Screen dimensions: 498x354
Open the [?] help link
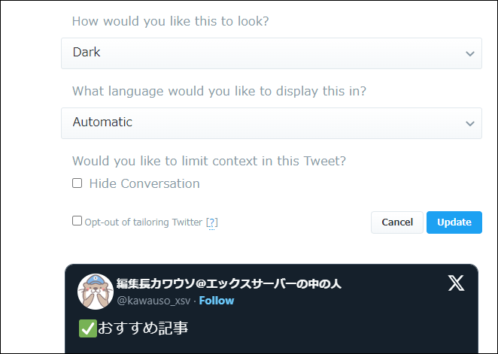pos(212,222)
